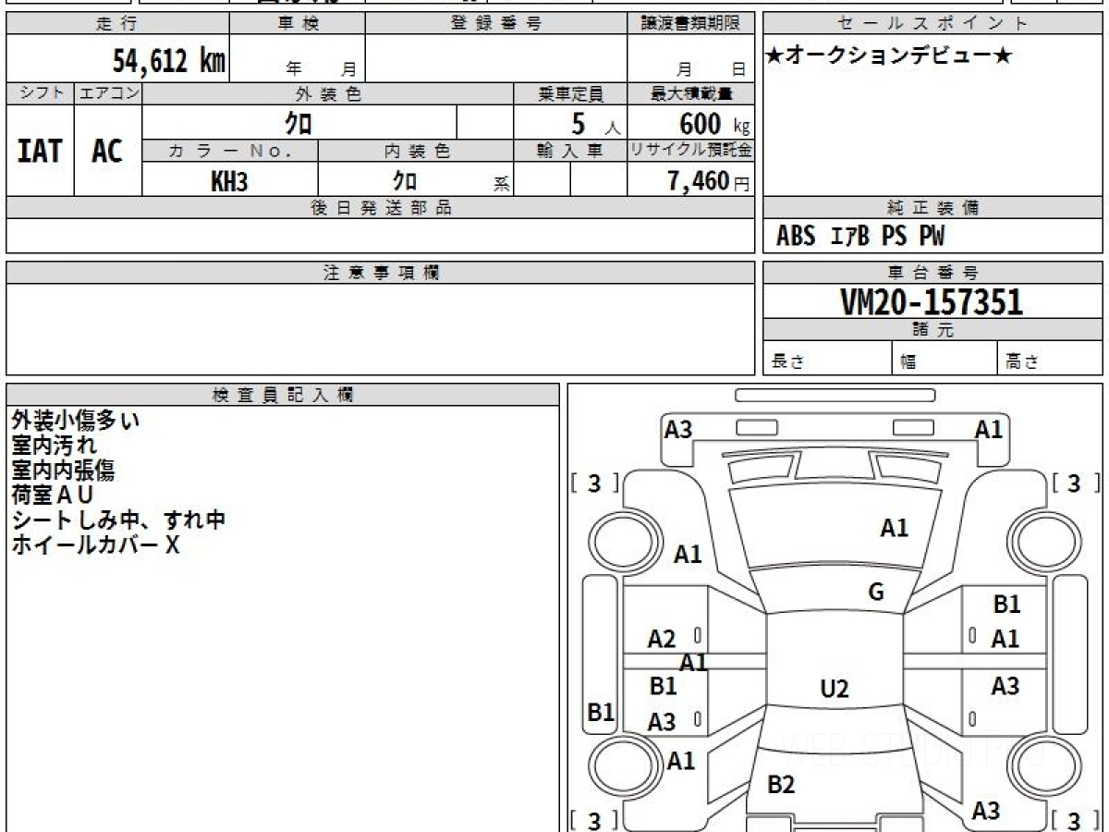Click the B2 mark on the rear hatch
Screen dimensions: 1109x832
coord(781,785)
